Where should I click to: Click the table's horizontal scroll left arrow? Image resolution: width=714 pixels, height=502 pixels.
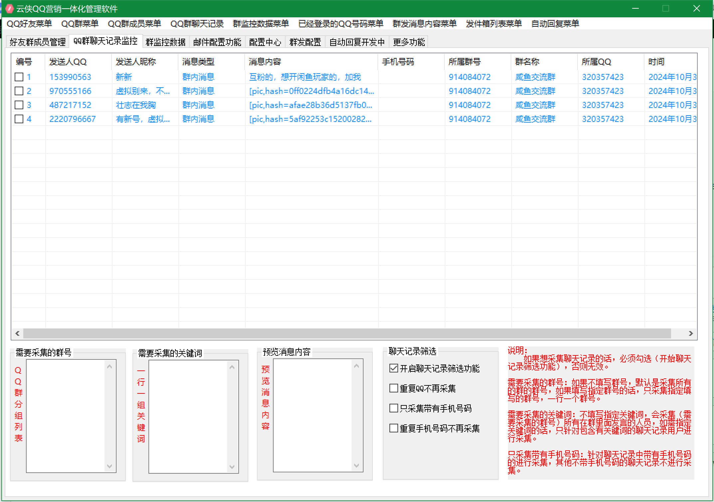18,333
